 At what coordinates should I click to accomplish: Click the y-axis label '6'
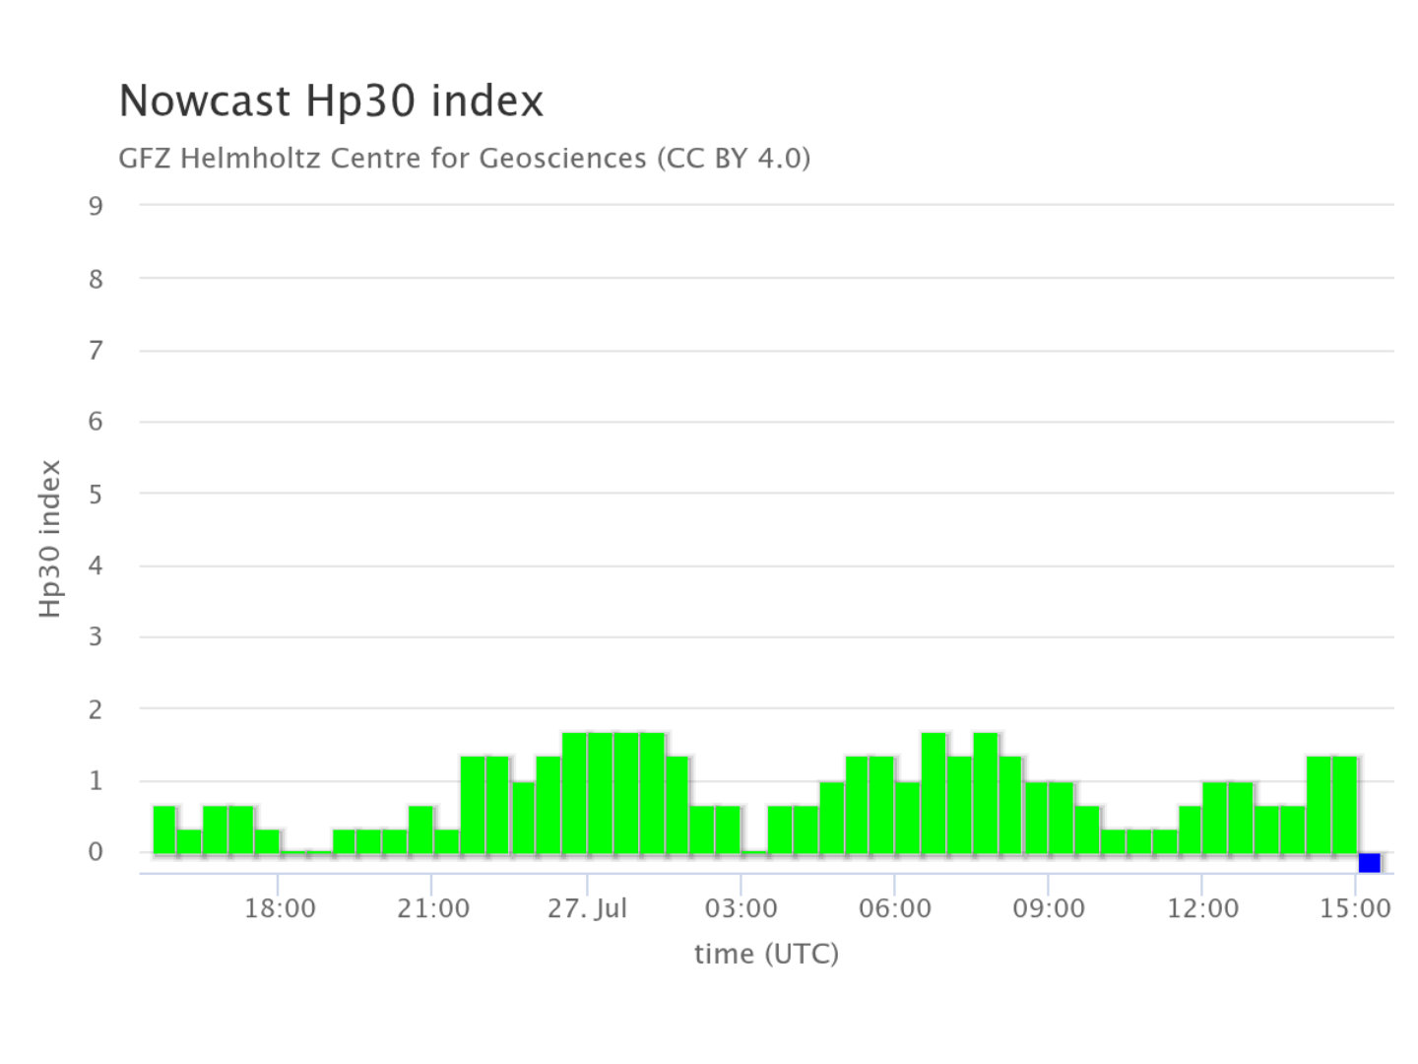coord(96,422)
